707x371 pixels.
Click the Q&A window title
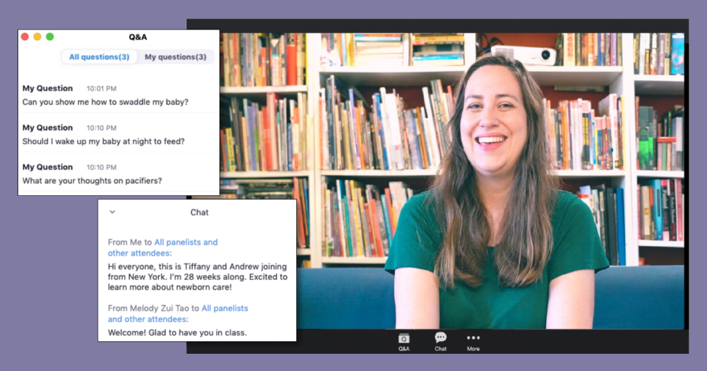[137, 37]
